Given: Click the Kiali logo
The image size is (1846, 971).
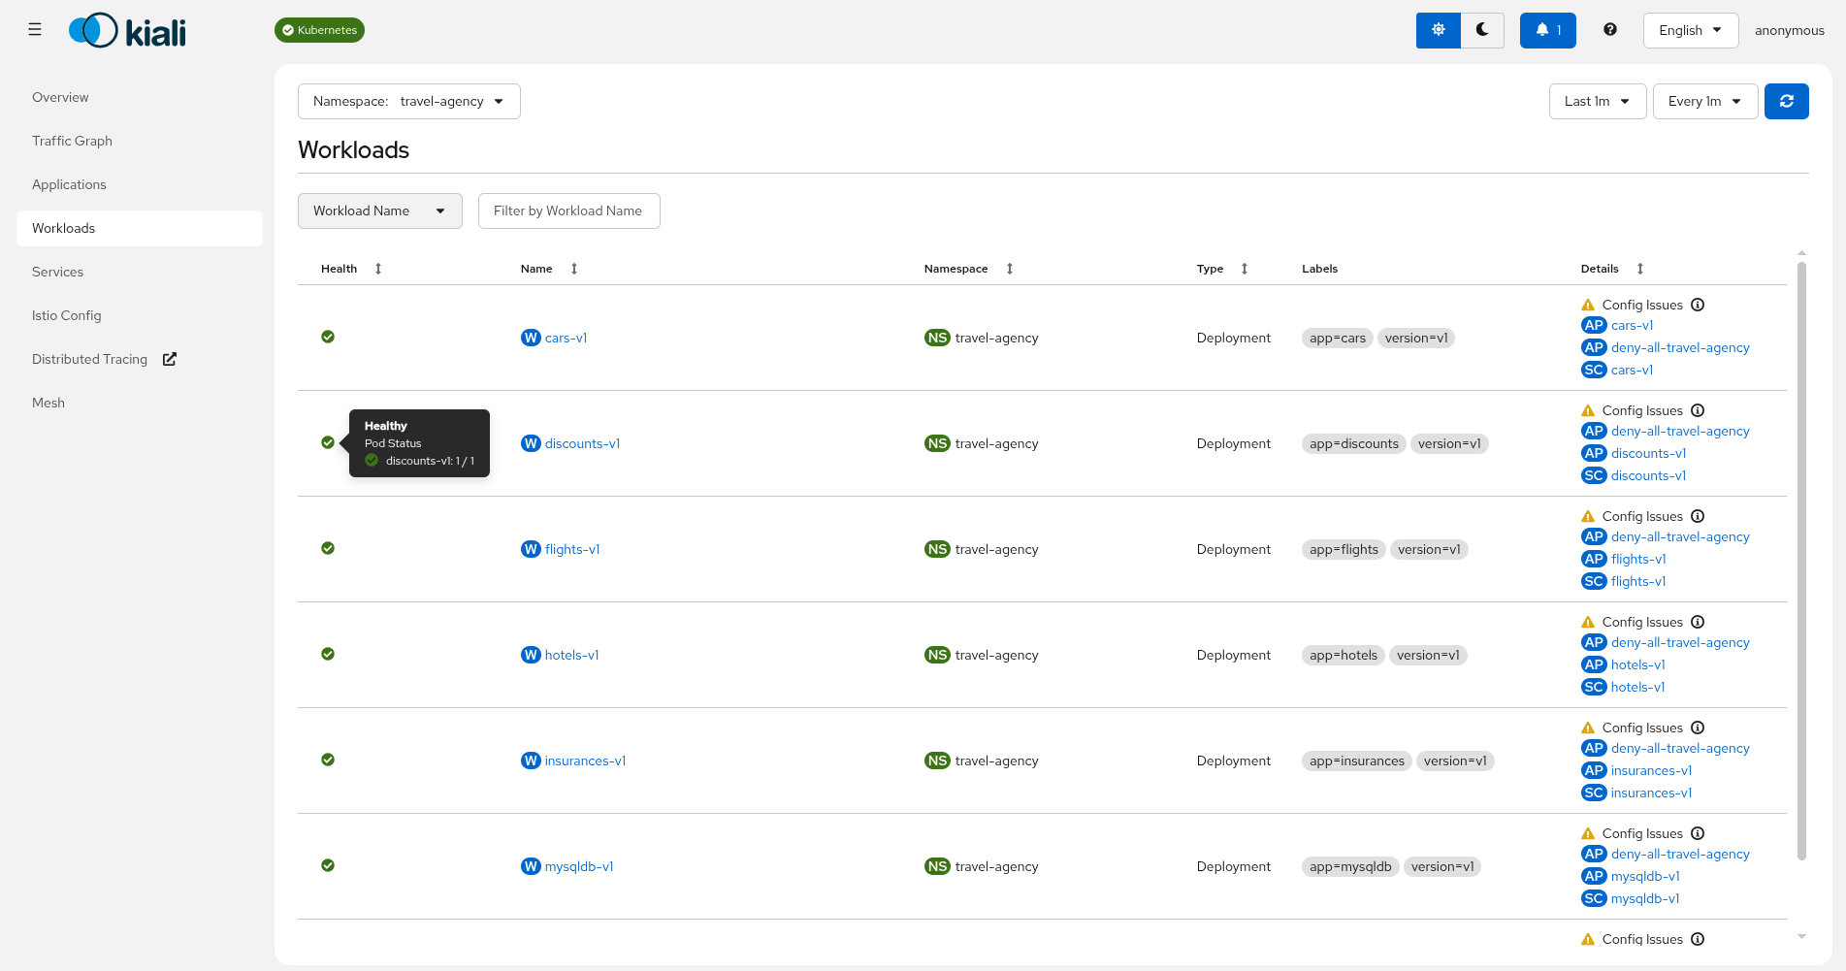Looking at the screenshot, I should [127, 31].
